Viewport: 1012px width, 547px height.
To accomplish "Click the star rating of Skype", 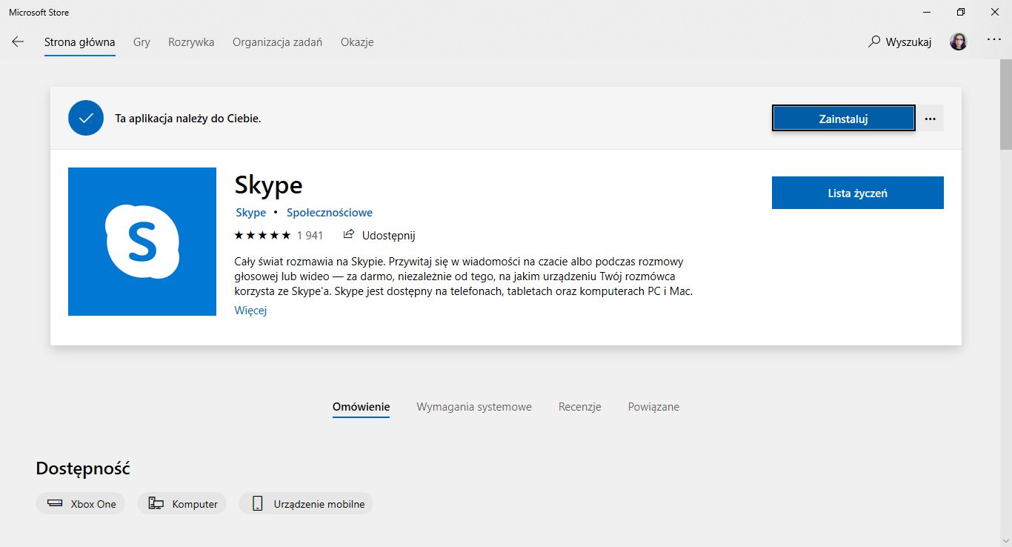I will tap(262, 236).
